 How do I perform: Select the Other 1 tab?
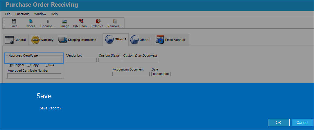point(116,39)
